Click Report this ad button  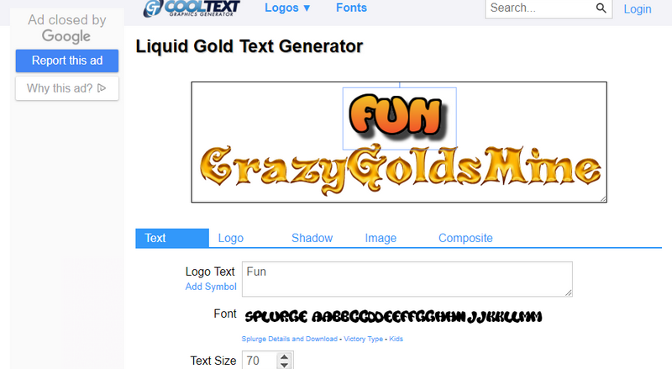pos(67,61)
